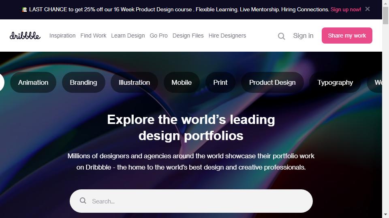389x218 pixels.
Task: Open search via header magnifier icon
Action: [281, 36]
